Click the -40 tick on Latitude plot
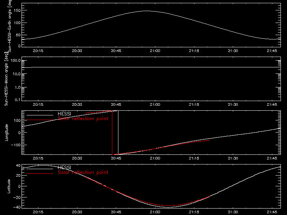 coord(17,207)
